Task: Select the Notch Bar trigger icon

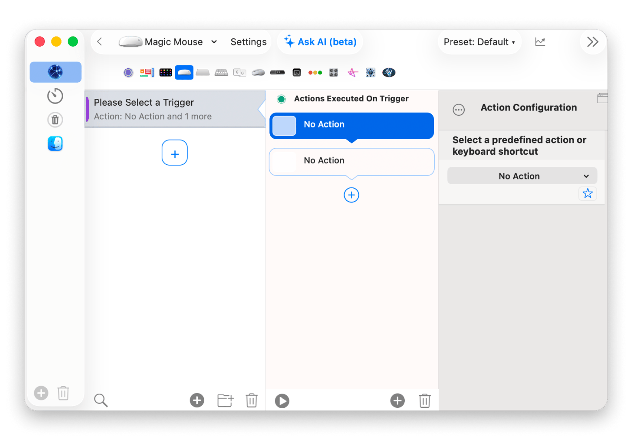Action: pos(297,72)
